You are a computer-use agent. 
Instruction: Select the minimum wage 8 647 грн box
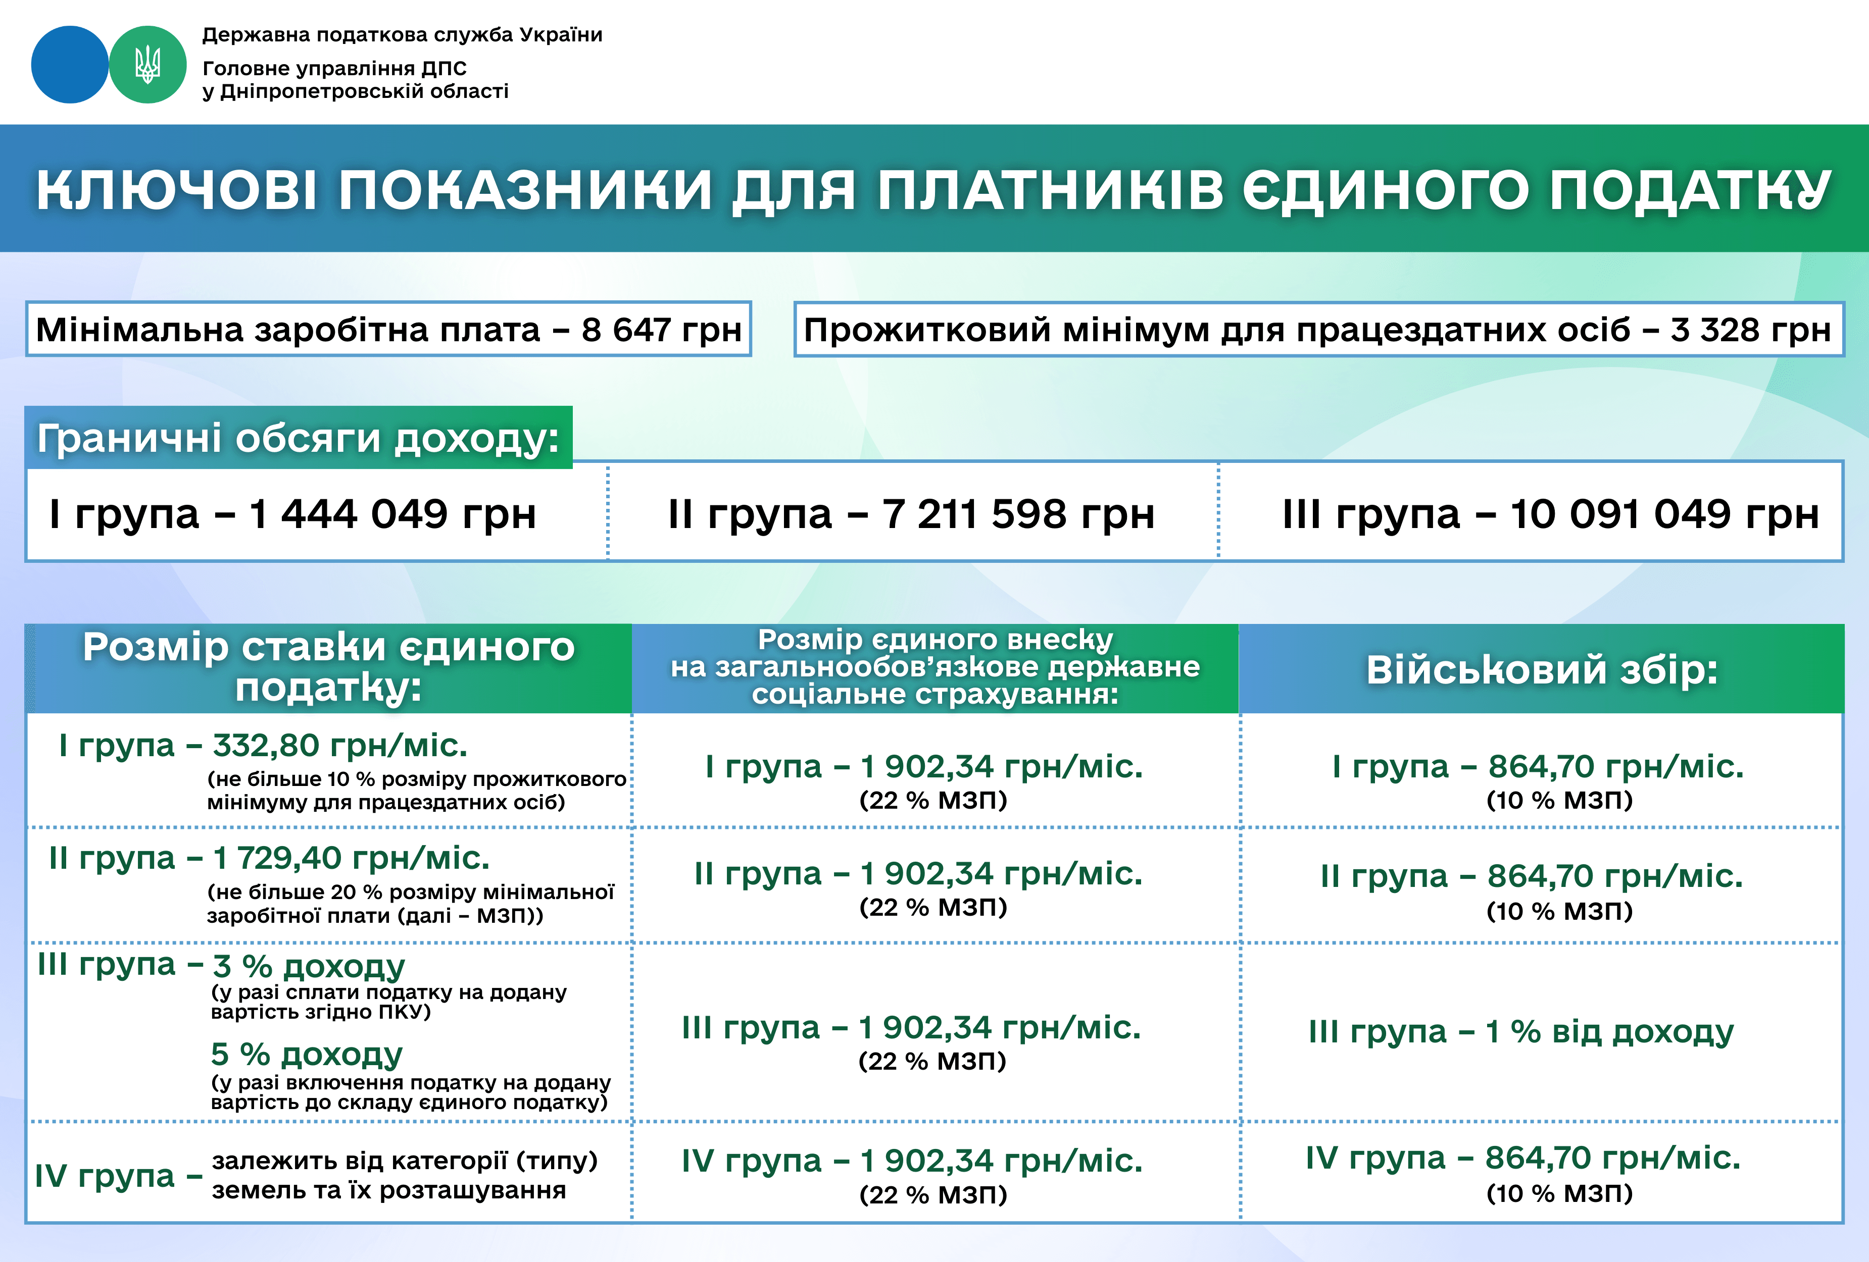[x=388, y=330]
